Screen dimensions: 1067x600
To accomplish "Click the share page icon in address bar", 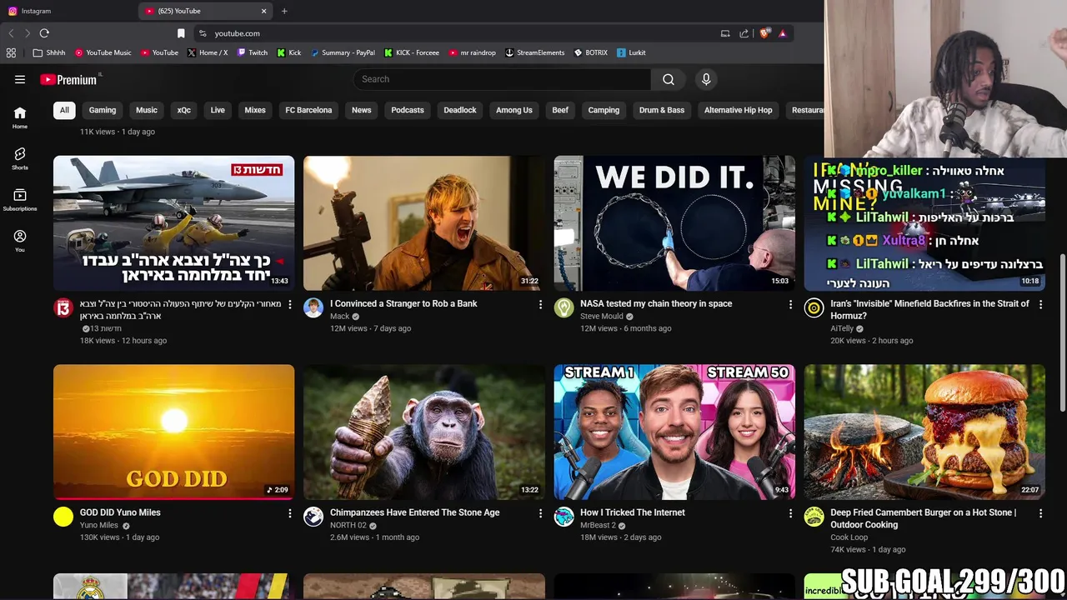I will pyautogui.click(x=744, y=33).
